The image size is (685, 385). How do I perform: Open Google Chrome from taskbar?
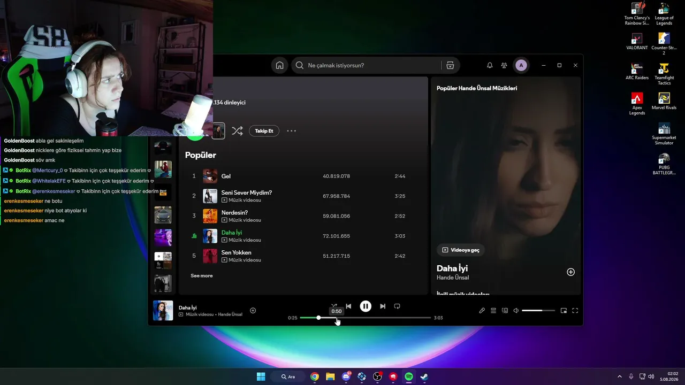coord(315,376)
